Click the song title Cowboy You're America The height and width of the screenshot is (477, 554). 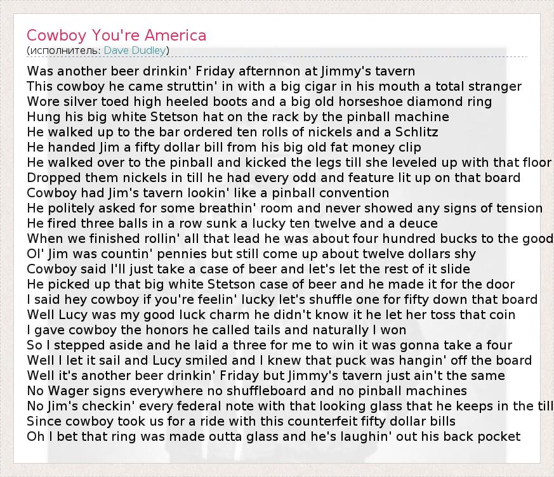[x=117, y=35]
